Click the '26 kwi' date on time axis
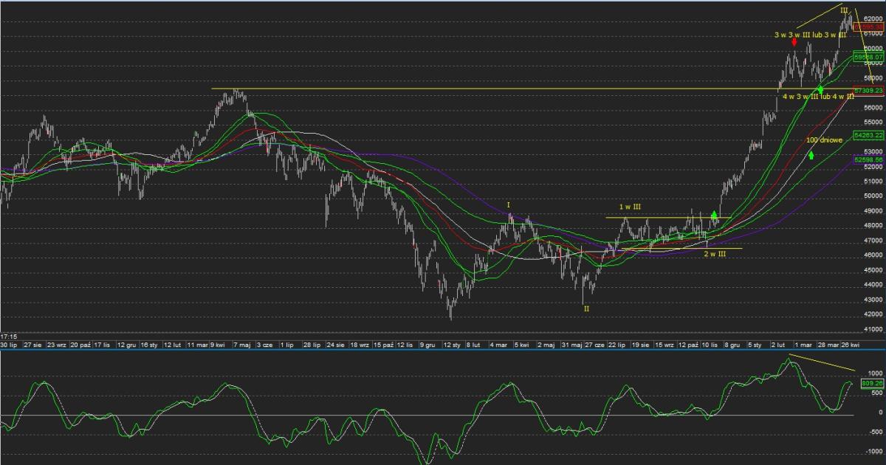 pos(851,345)
